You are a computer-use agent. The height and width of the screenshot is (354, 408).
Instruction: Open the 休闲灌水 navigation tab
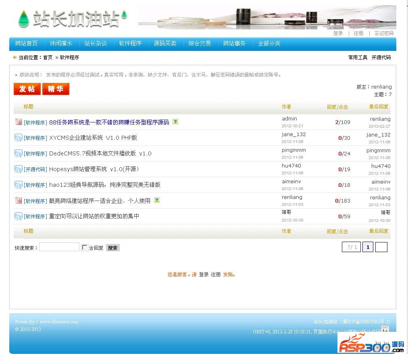pyautogui.click(x=61, y=43)
